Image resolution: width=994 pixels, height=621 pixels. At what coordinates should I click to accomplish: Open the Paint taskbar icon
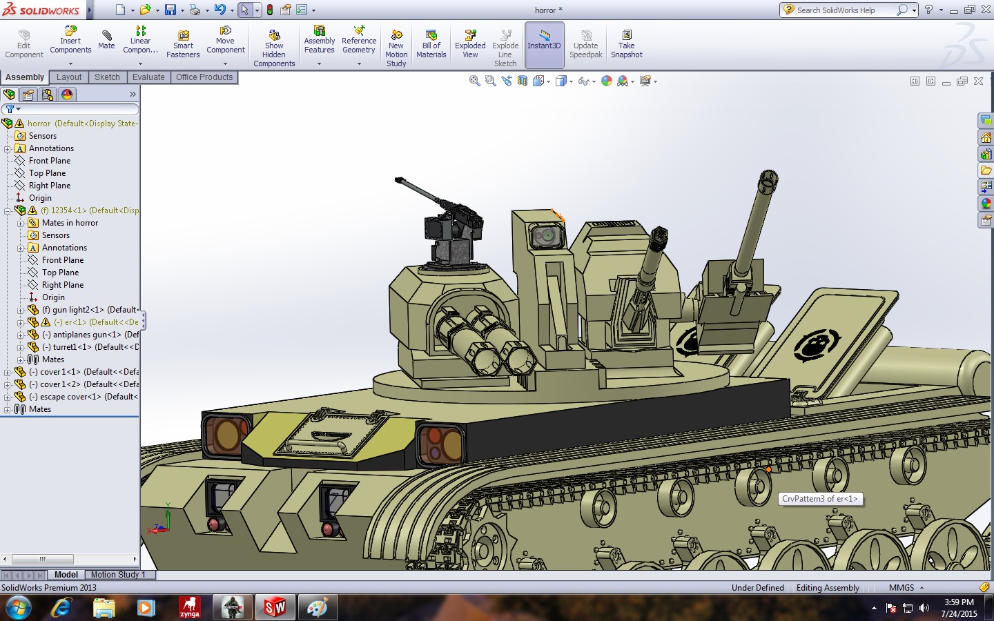317,607
